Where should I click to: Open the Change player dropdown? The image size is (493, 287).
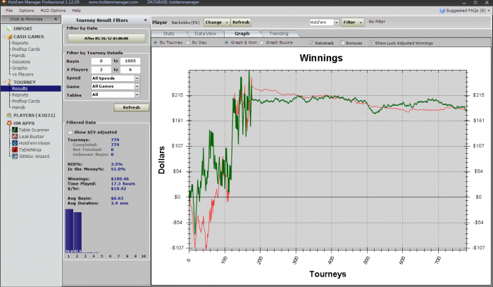click(x=217, y=23)
